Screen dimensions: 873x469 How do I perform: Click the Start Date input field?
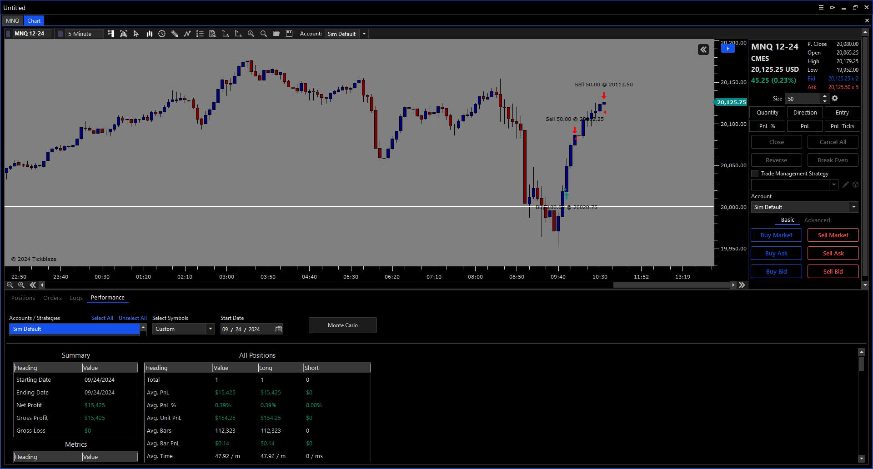click(252, 329)
